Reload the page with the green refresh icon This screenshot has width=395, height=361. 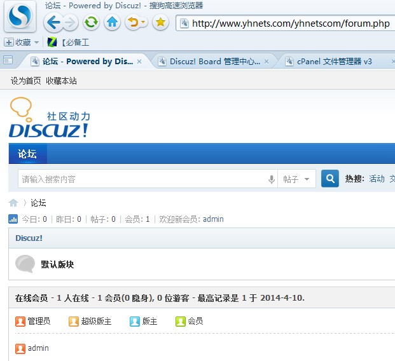tap(91, 22)
